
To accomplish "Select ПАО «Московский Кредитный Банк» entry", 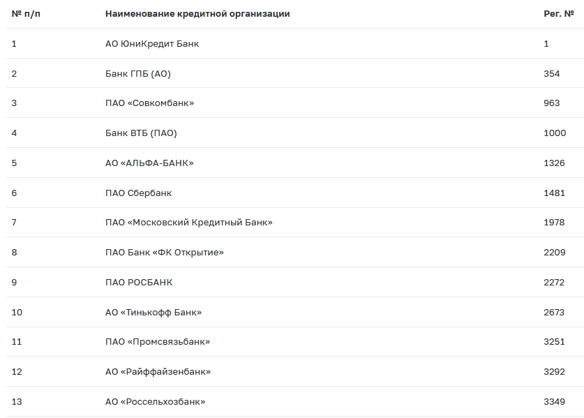I will [x=189, y=223].
